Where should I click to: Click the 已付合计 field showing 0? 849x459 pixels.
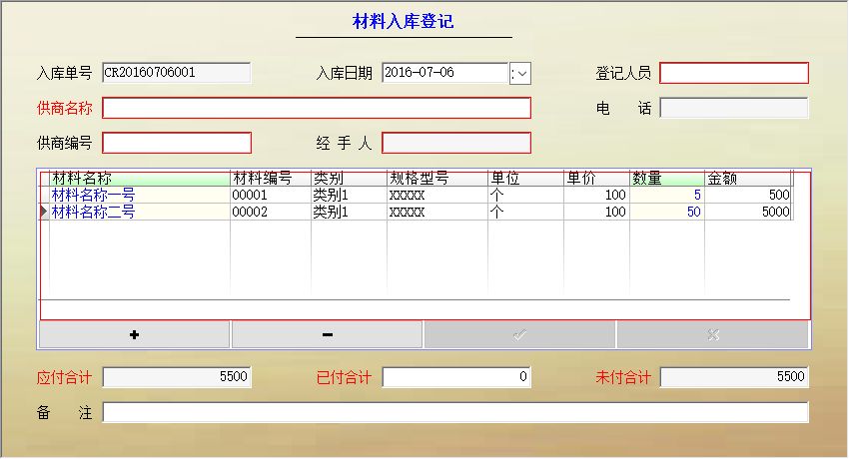(x=456, y=377)
